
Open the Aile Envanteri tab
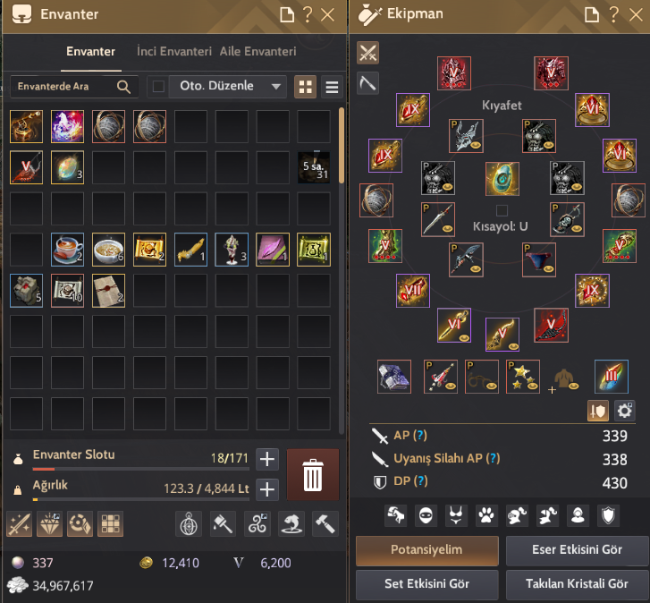point(257,51)
